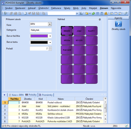Click the gold coins toolbar icon
Viewport: 131px width, 129px height.
pyautogui.click(x=106, y=13)
